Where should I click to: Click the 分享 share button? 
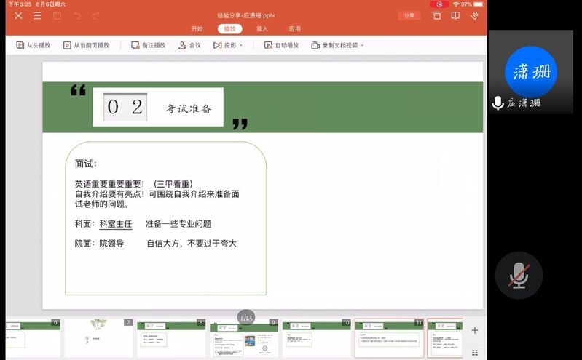coord(409,15)
